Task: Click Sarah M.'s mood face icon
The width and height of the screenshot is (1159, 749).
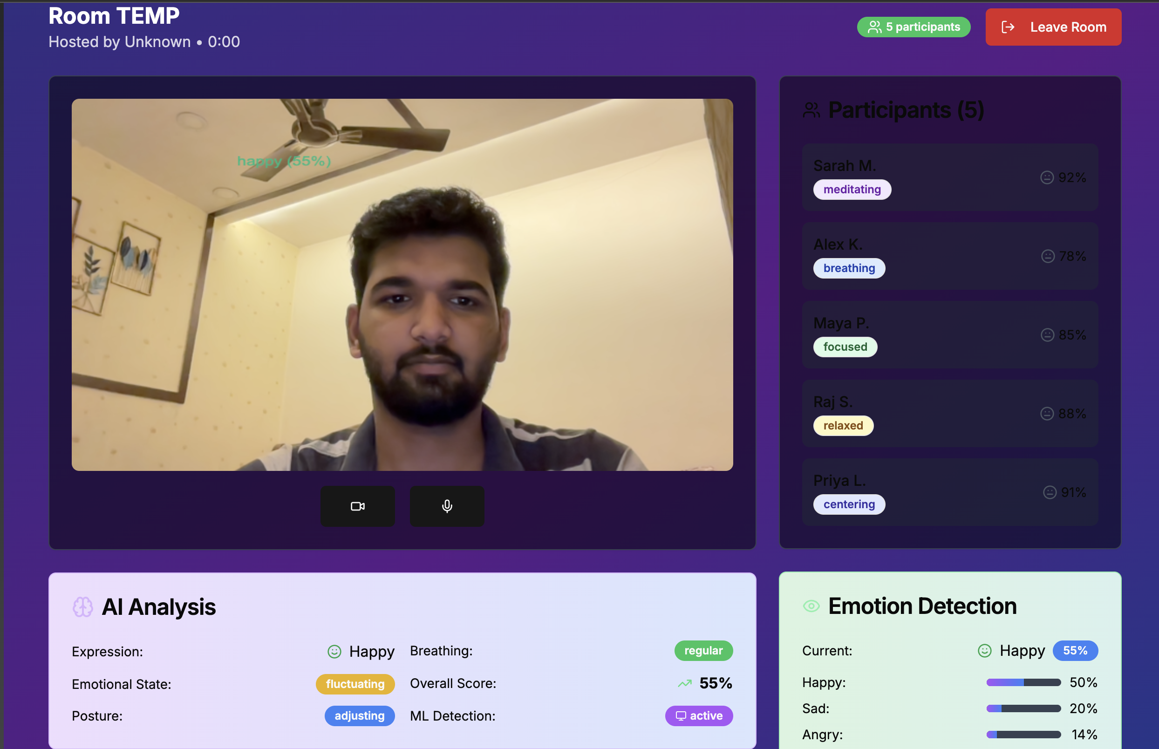Action: [1047, 177]
